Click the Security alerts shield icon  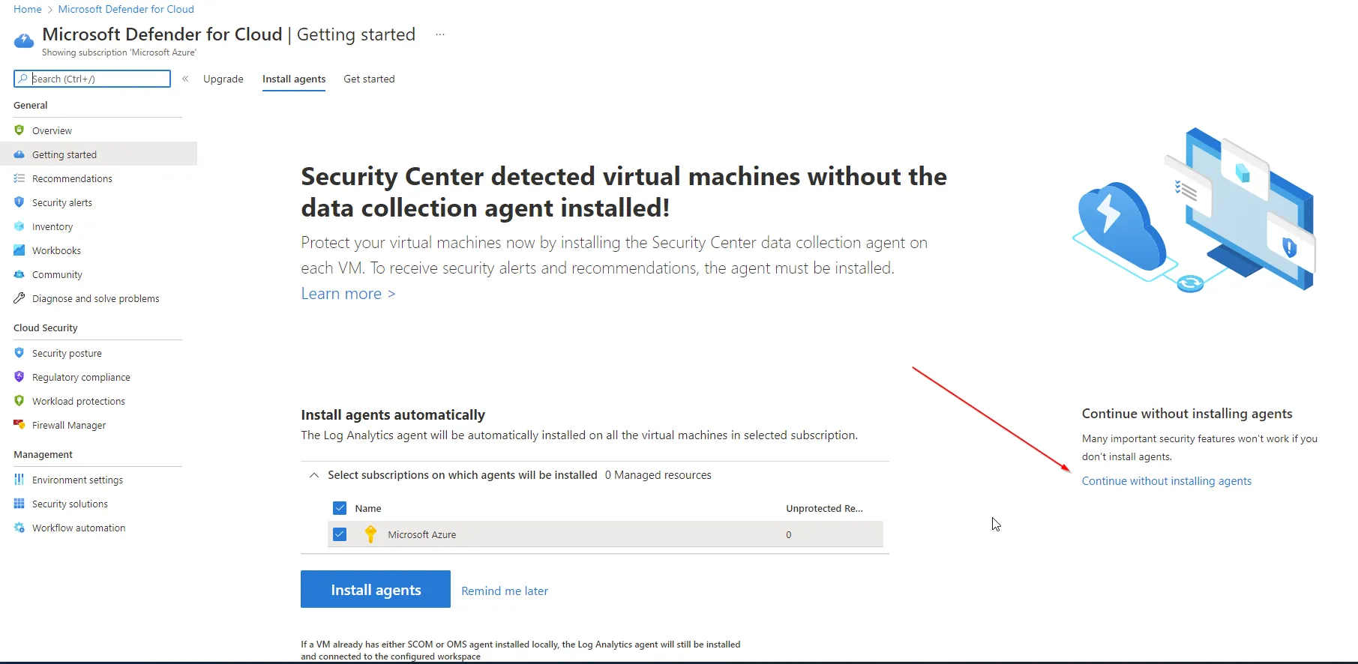pos(19,202)
